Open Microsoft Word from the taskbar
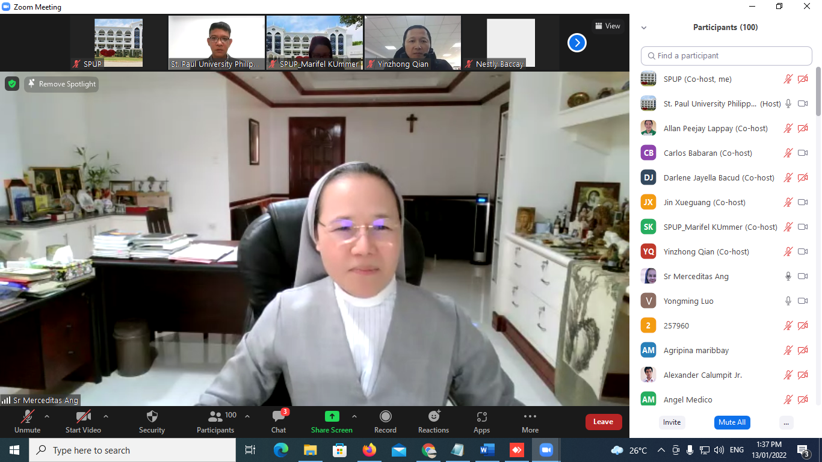The image size is (822, 462). click(487, 450)
